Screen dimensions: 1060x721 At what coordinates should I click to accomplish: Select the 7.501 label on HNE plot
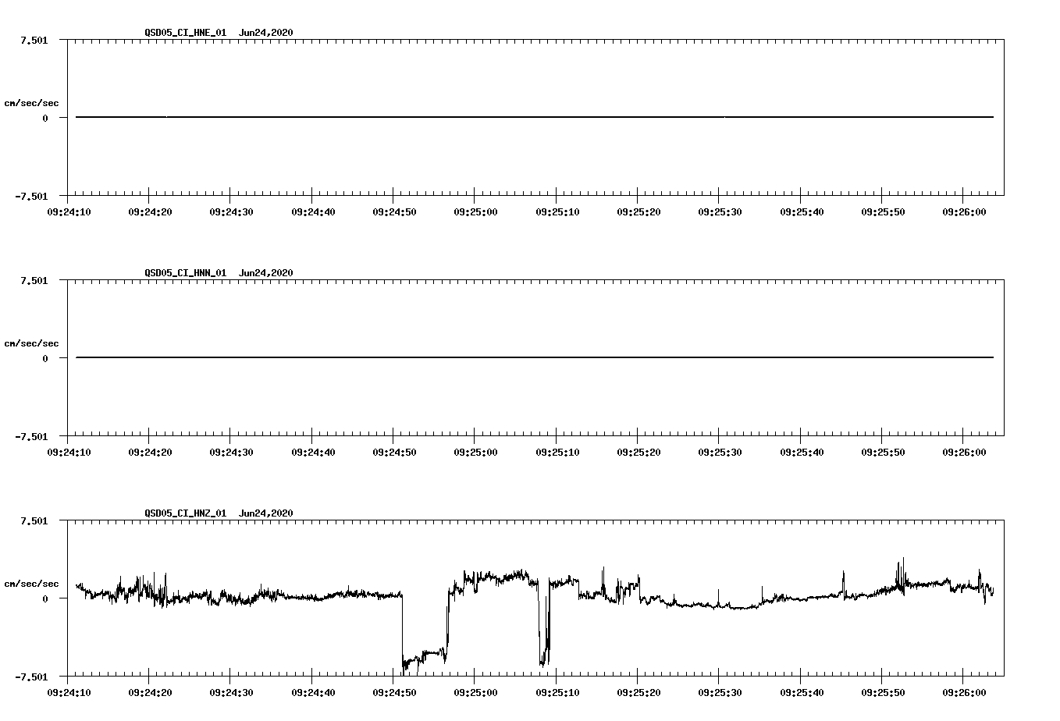34,40
